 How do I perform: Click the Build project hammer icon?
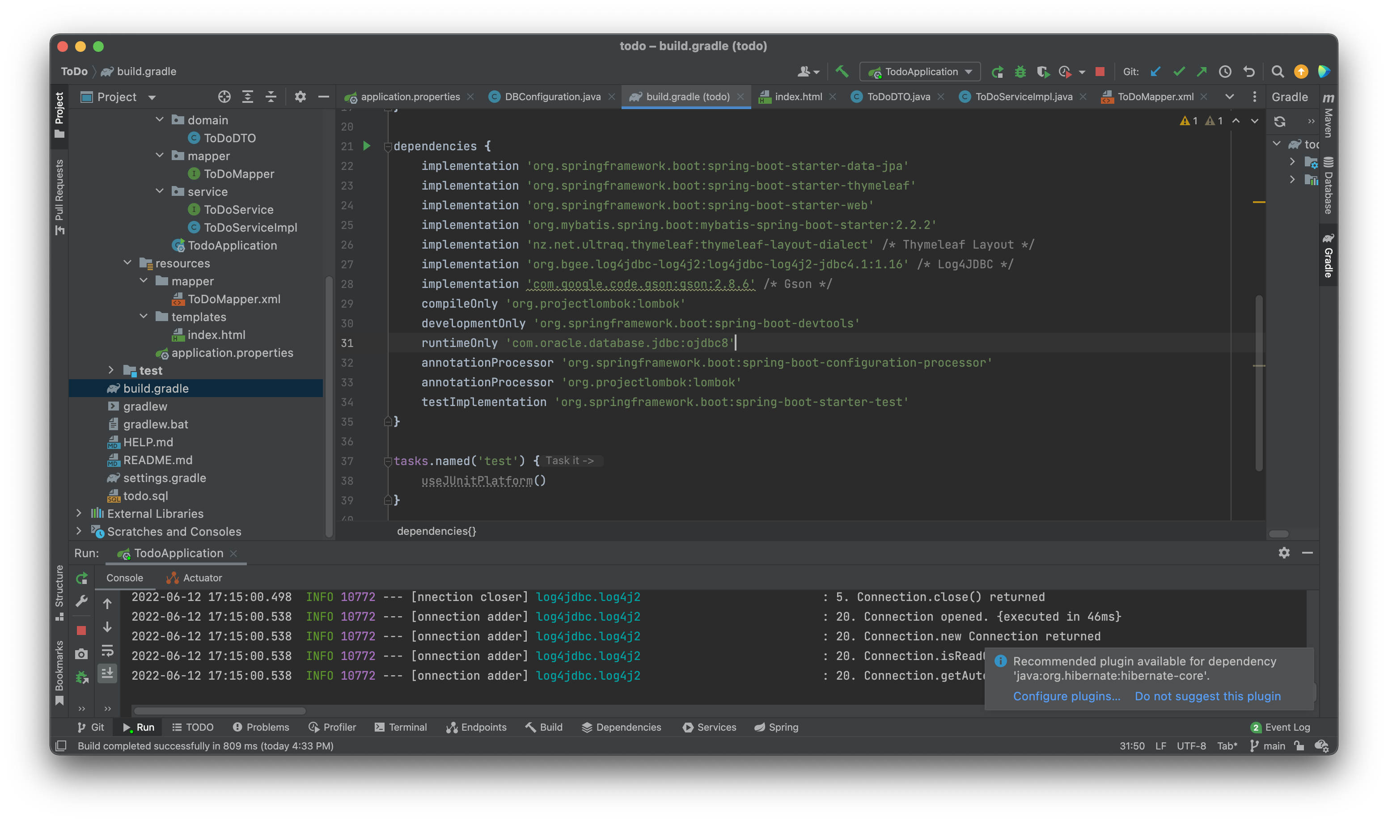(x=842, y=72)
